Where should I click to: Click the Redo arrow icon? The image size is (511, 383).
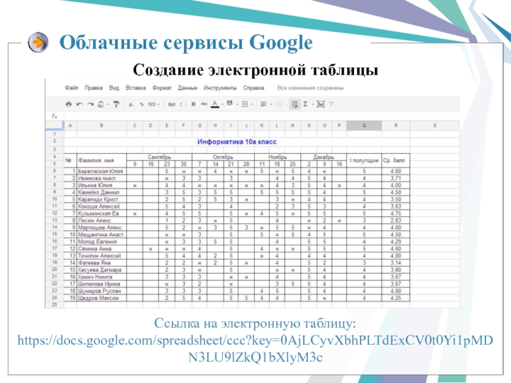(x=90, y=104)
